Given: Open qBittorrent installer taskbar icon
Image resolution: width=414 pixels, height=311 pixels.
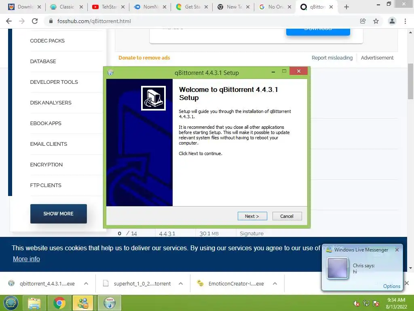Looking at the screenshot, I should tap(110, 303).
